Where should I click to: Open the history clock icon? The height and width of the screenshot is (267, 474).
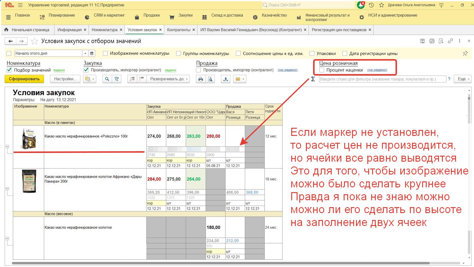coord(371,5)
